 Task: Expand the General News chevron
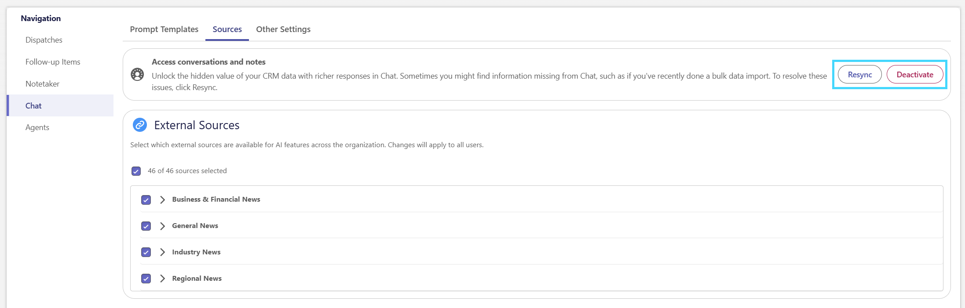pyautogui.click(x=163, y=226)
